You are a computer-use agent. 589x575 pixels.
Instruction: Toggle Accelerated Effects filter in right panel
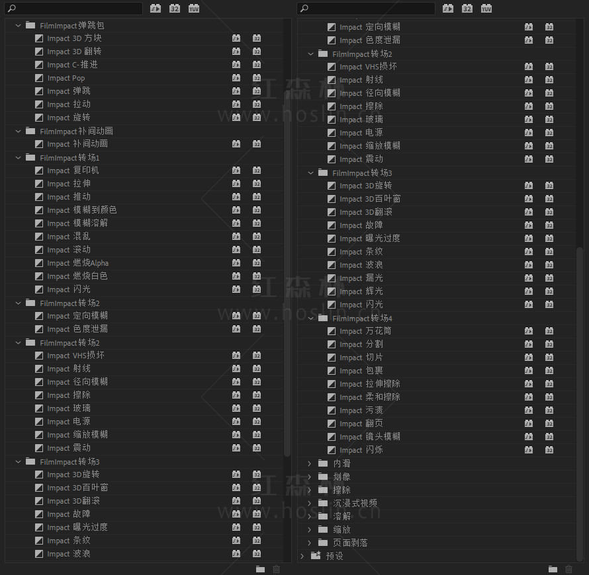pyautogui.click(x=448, y=9)
